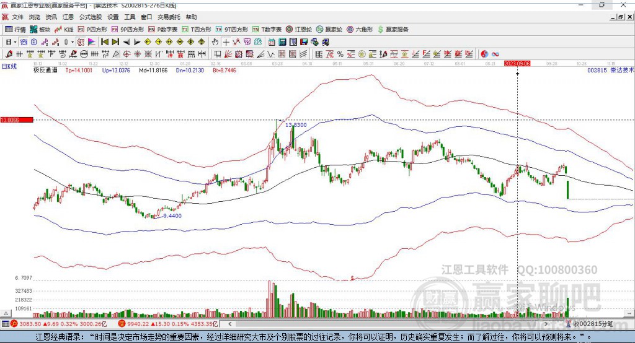This screenshot has width=635, height=343.
Task: Open the 设置 menu
Action: pyautogui.click(x=113, y=17)
